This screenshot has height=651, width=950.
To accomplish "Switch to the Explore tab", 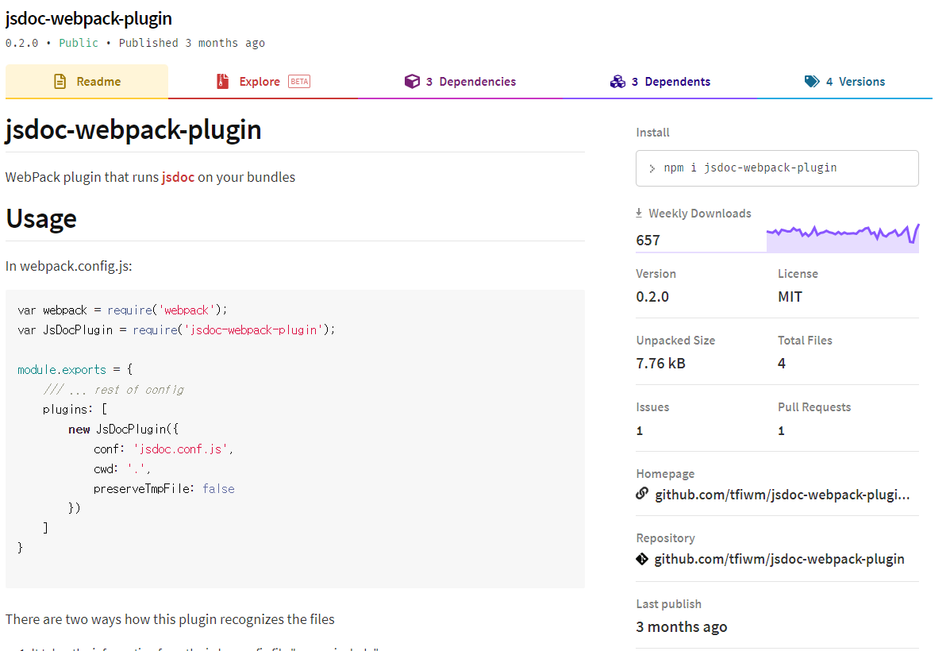I will click(263, 81).
